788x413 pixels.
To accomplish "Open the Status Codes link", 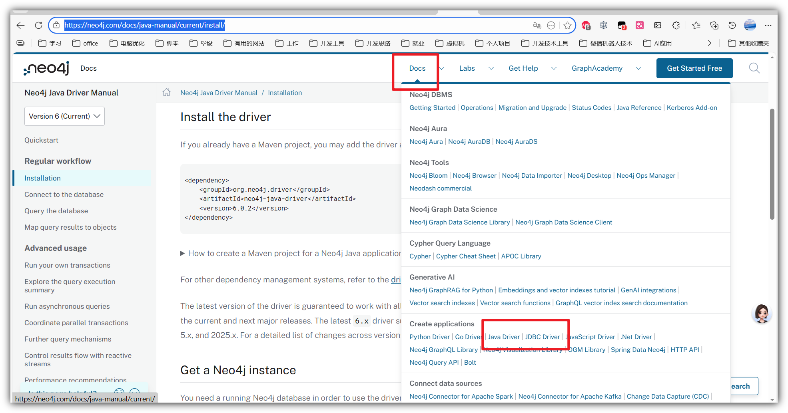I will [591, 107].
